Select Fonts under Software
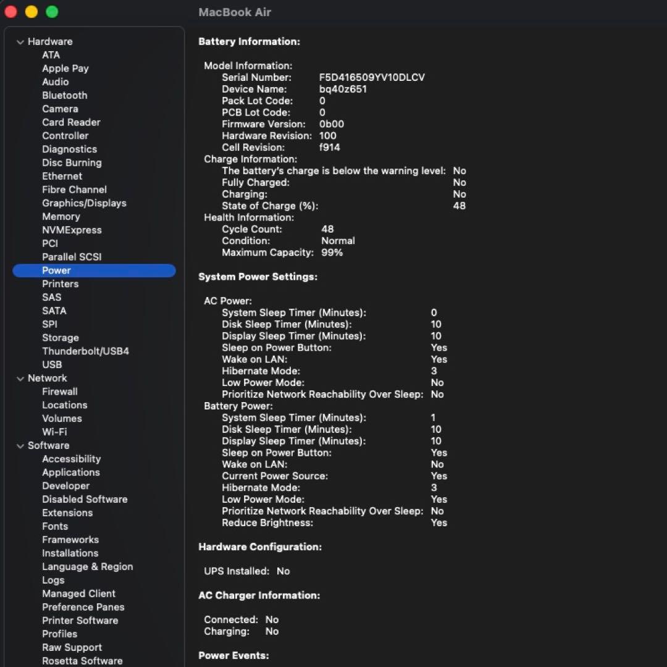 coord(55,526)
